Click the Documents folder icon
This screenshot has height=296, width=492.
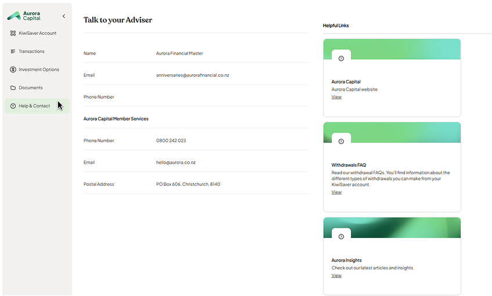click(x=13, y=88)
